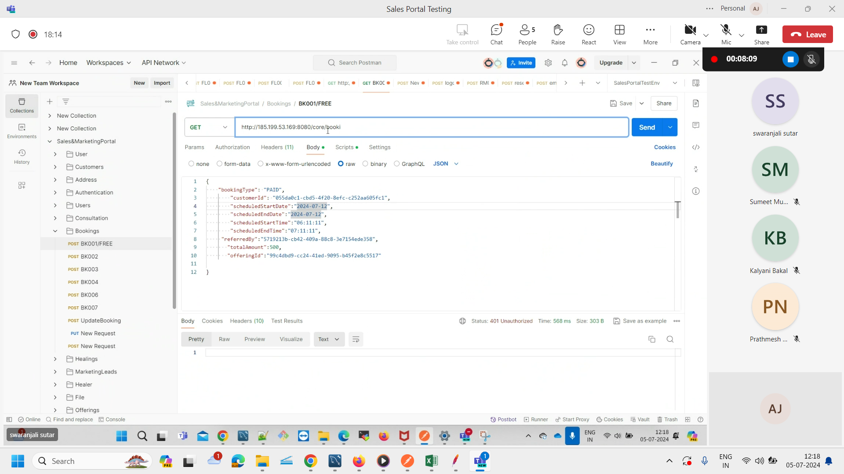Screen dimensions: 844x474
Task: Collapse the Bookings folder
Action: 55,231
